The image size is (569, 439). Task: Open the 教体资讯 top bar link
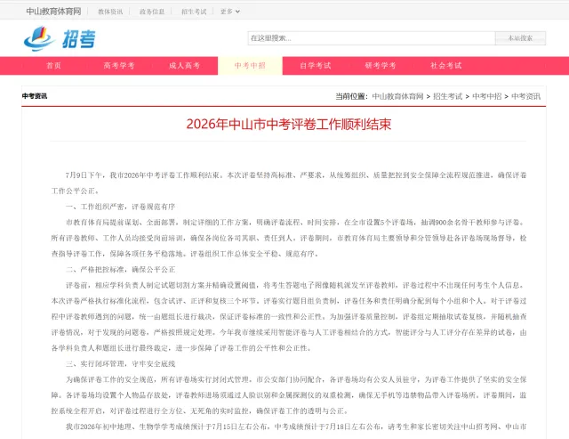coord(110,12)
